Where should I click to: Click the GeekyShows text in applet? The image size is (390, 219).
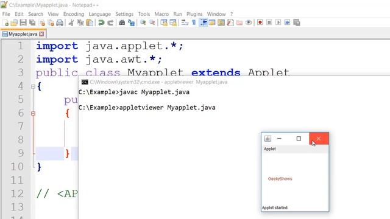[280, 179]
